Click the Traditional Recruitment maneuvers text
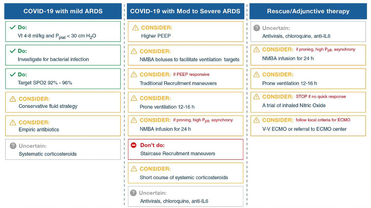 click(178, 83)
